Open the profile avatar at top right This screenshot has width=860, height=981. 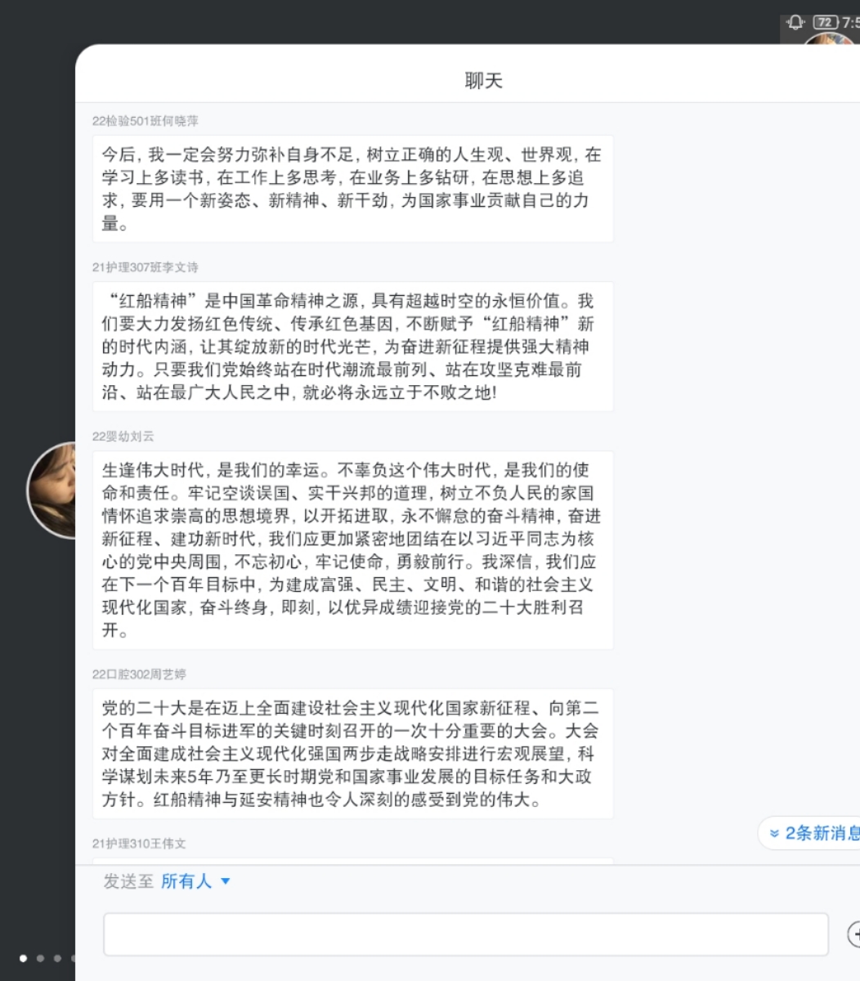[x=829, y=40]
